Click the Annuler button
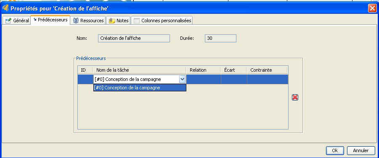379x158 pixels. pyautogui.click(x=361, y=150)
